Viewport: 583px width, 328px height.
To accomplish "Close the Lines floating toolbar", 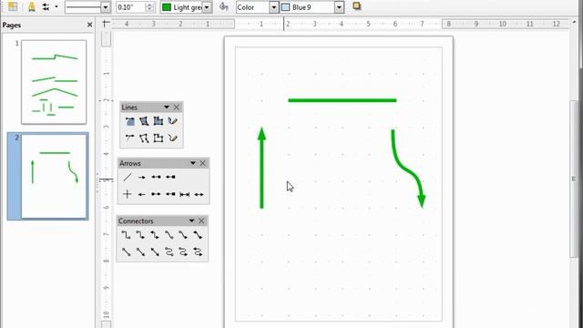I will [176, 108].
